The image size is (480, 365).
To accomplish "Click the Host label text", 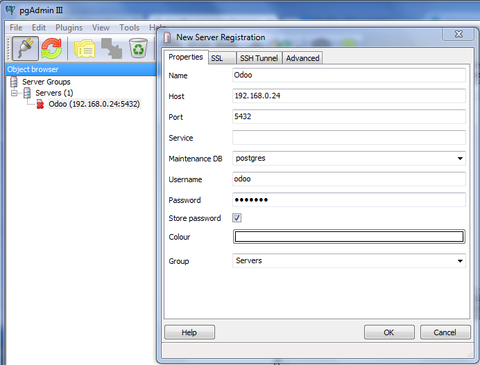I will (x=177, y=96).
